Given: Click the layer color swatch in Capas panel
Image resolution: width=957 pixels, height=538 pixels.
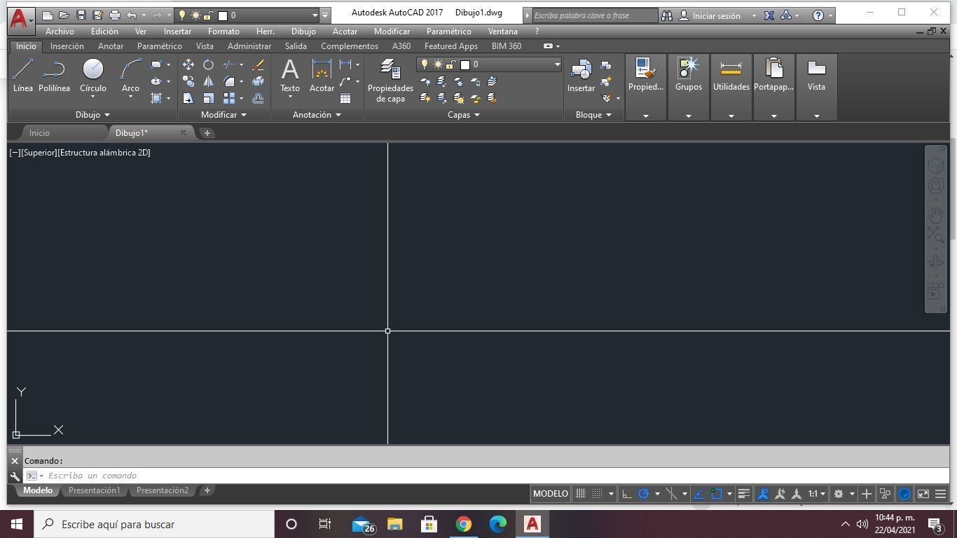Looking at the screenshot, I should pyautogui.click(x=464, y=64).
